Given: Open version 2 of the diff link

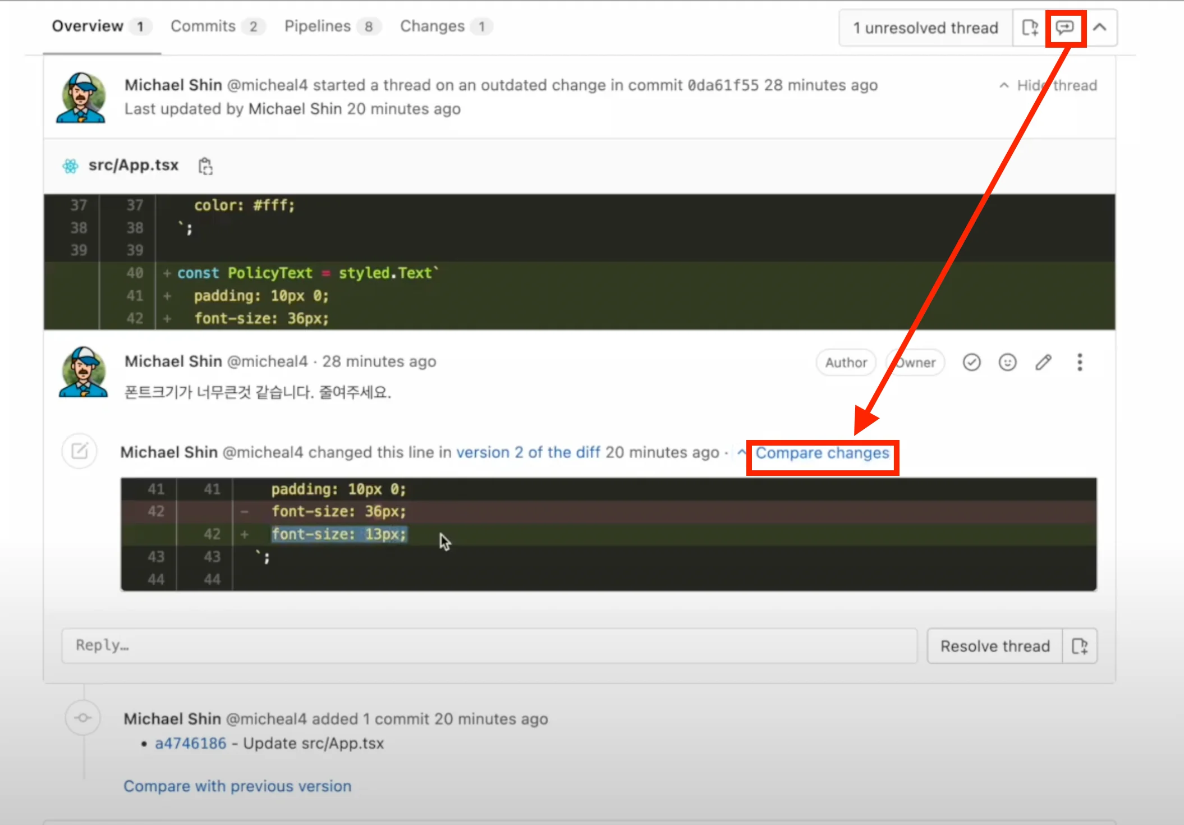Looking at the screenshot, I should (x=528, y=452).
